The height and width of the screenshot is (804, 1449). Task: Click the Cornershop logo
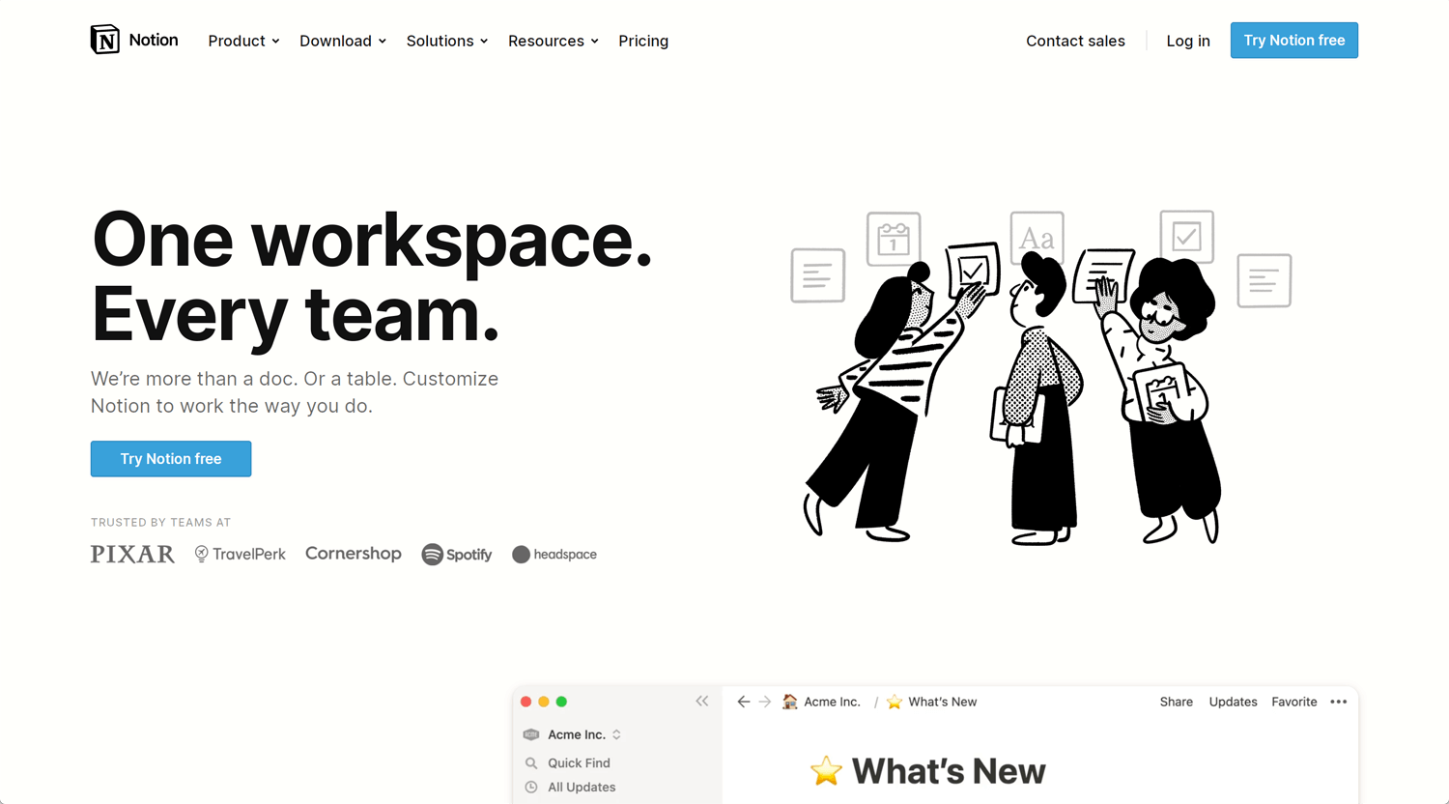pyautogui.click(x=354, y=553)
